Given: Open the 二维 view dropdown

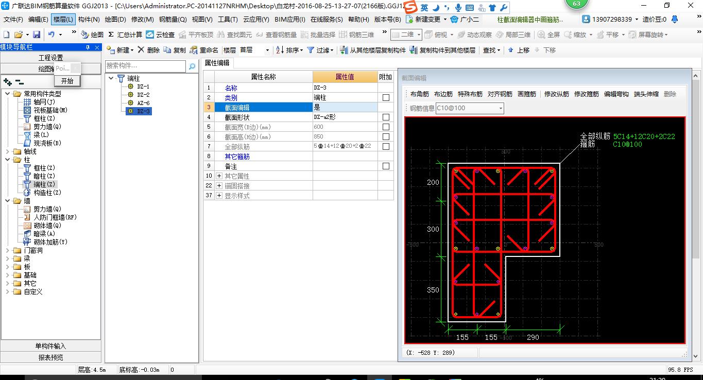Looking at the screenshot, I should pyautogui.click(x=419, y=34).
